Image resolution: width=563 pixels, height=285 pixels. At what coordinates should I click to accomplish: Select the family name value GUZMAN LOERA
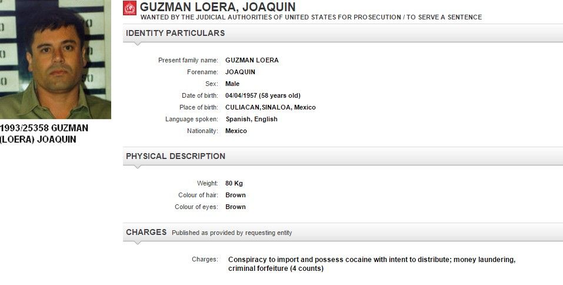click(252, 60)
